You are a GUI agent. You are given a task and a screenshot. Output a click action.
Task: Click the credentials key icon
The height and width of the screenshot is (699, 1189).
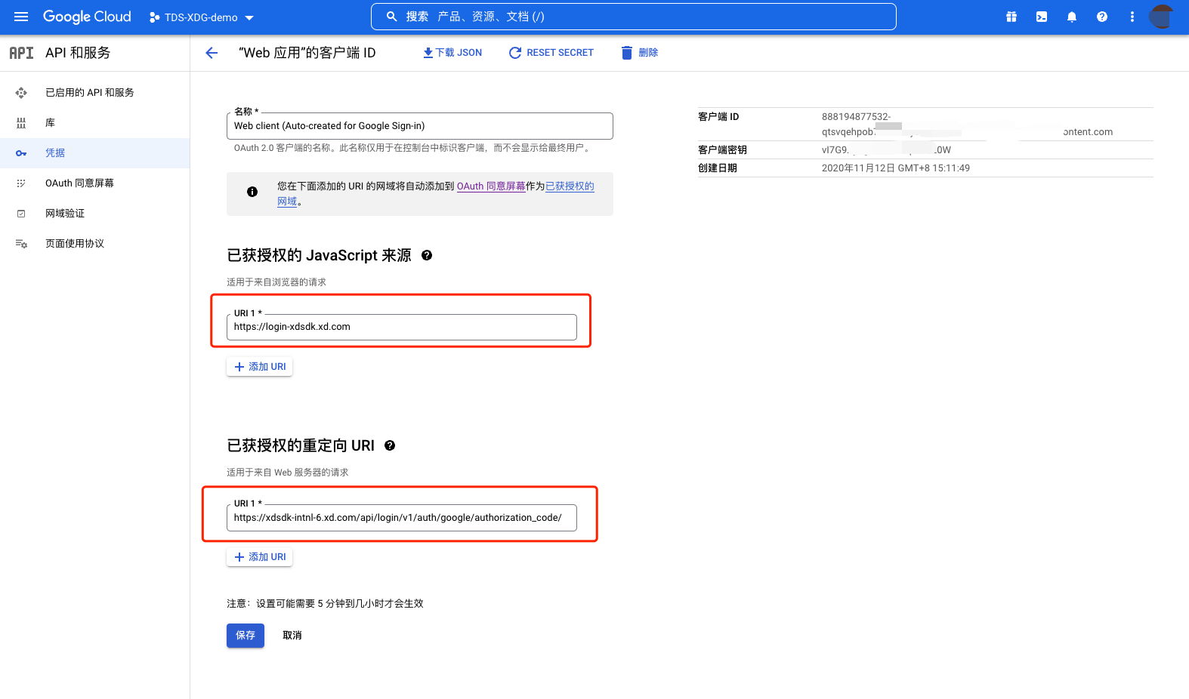(21, 153)
